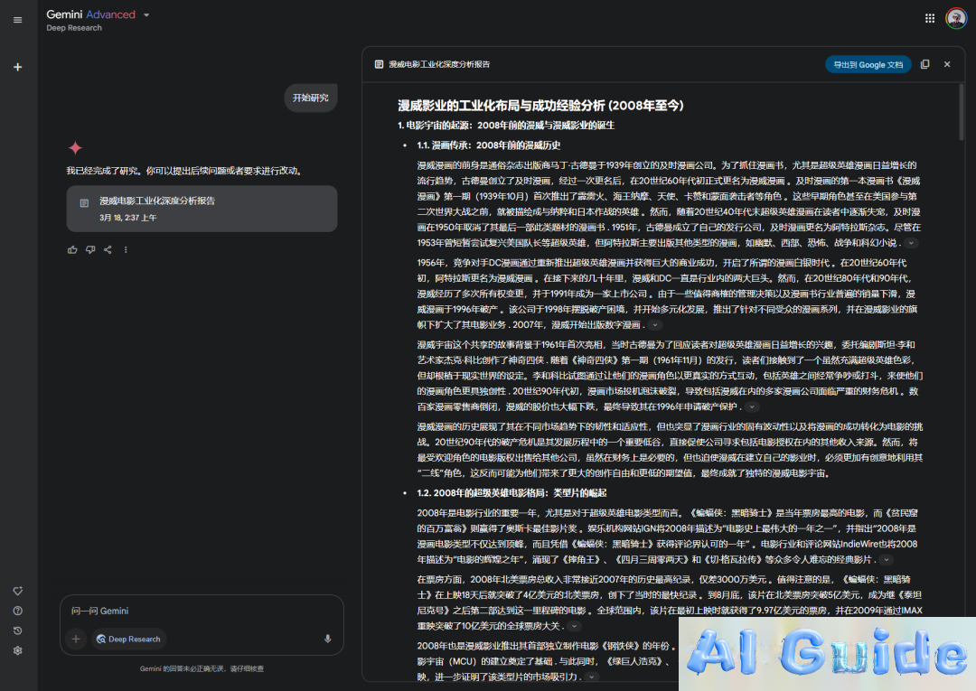Export report to Google Docs
Viewport: 976px width, 691px height.
[868, 65]
